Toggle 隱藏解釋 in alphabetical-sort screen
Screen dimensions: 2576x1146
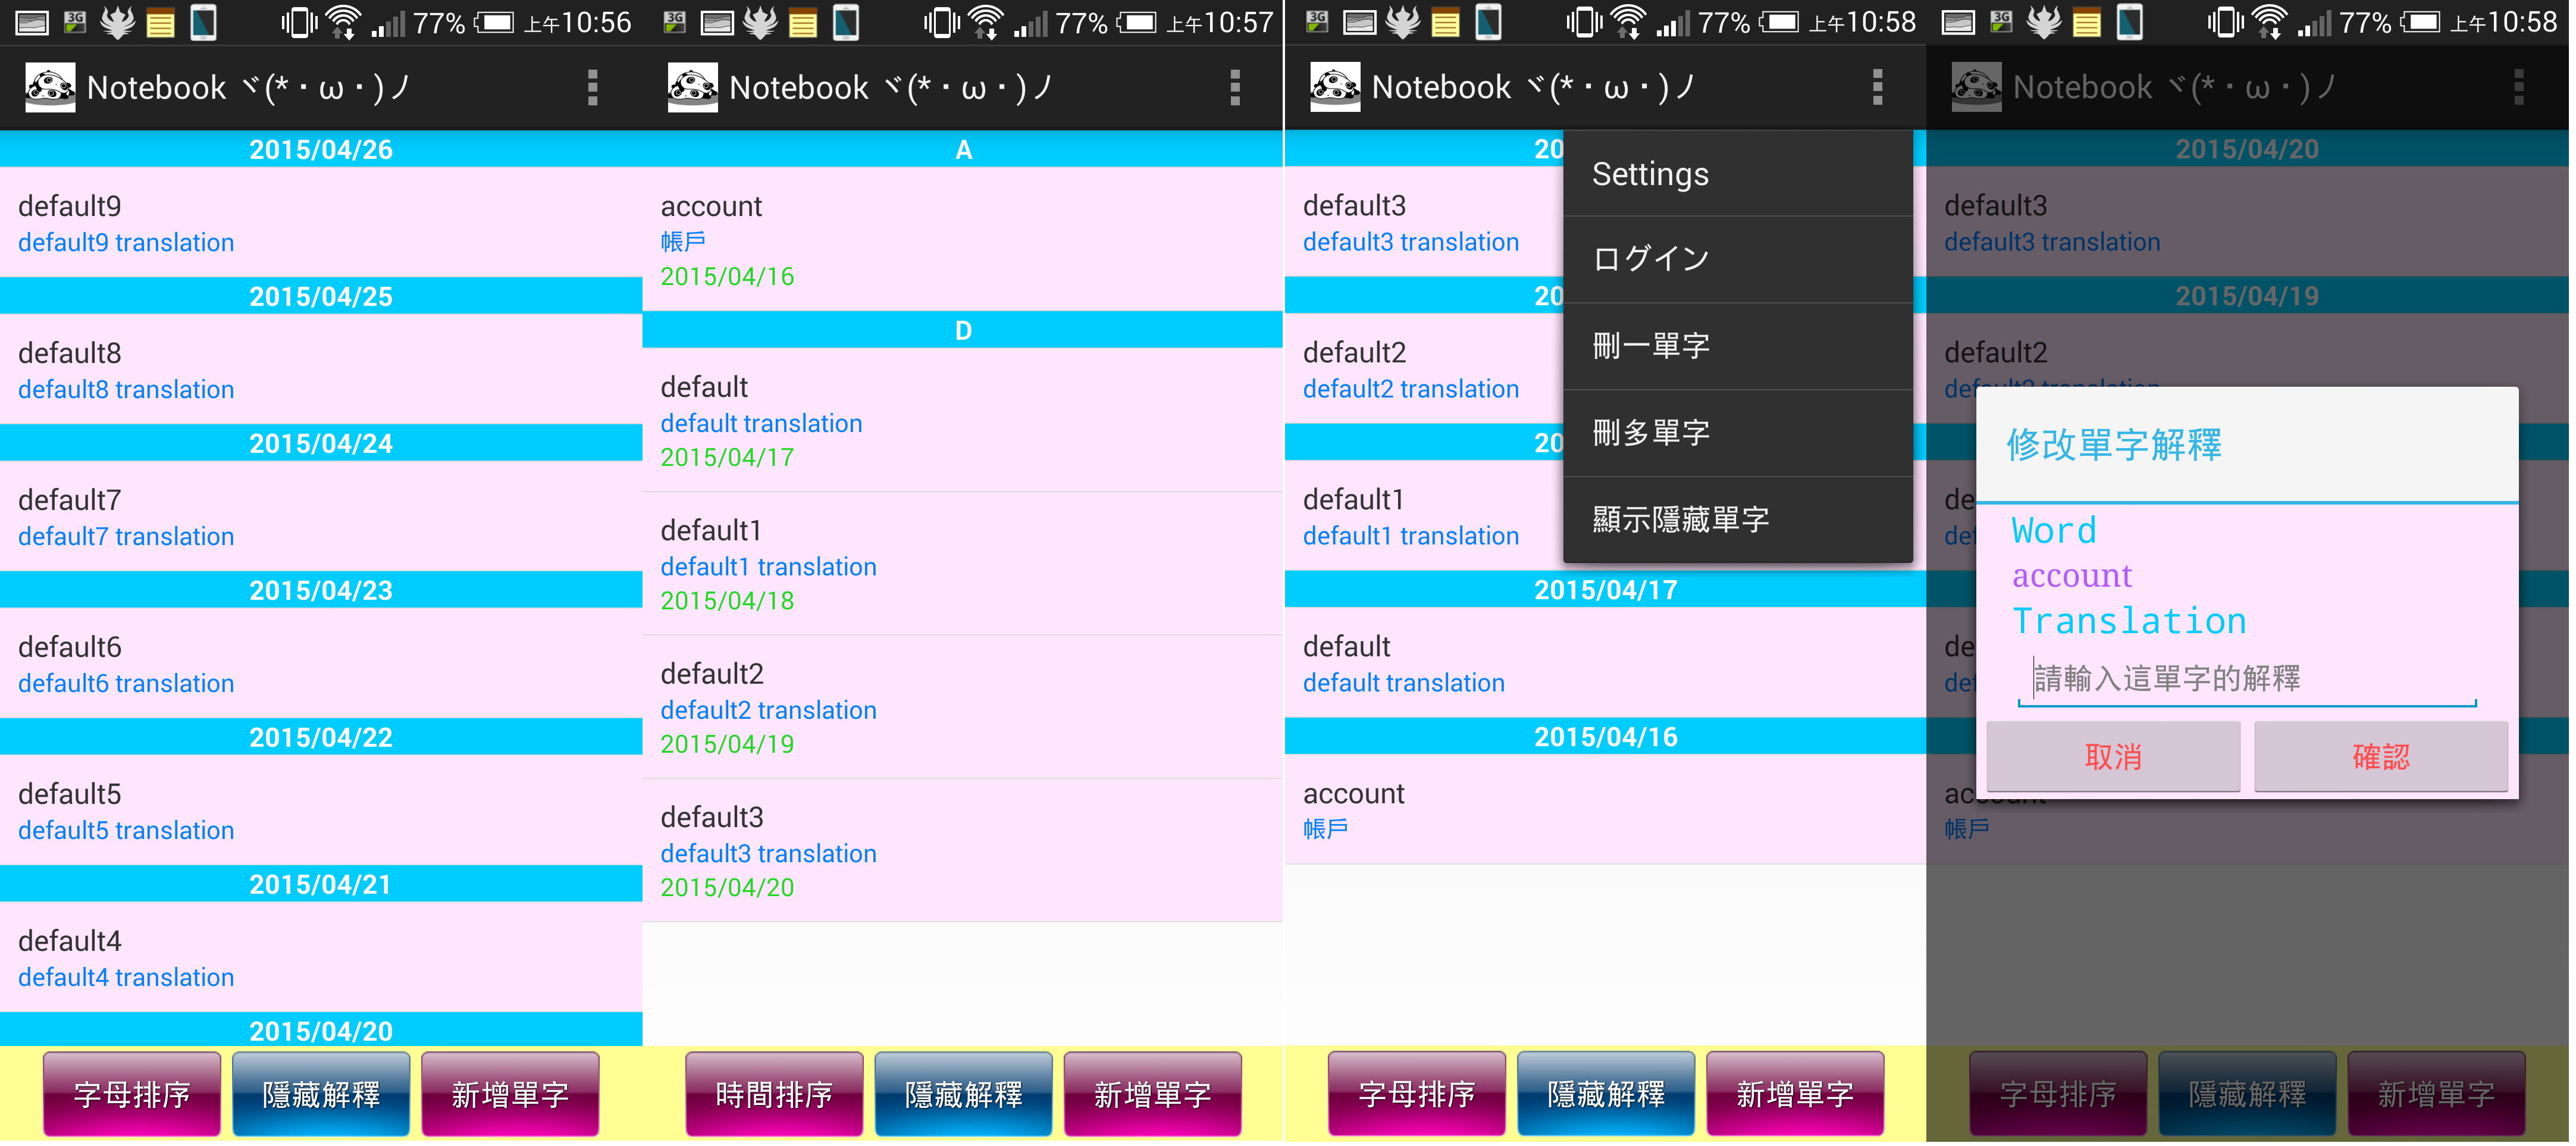pyautogui.click(x=963, y=1095)
